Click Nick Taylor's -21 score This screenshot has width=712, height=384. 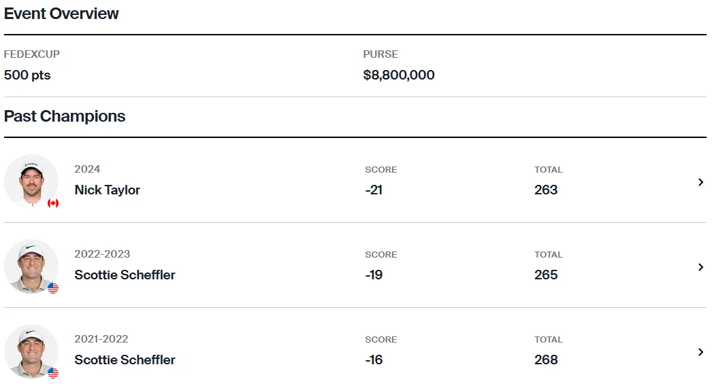(374, 190)
